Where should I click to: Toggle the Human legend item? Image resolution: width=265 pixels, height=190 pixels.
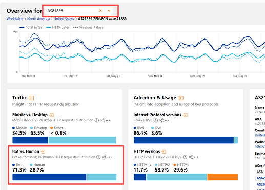[37, 165]
